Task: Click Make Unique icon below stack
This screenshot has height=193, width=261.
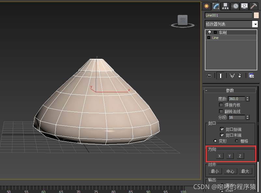Action: (232, 76)
